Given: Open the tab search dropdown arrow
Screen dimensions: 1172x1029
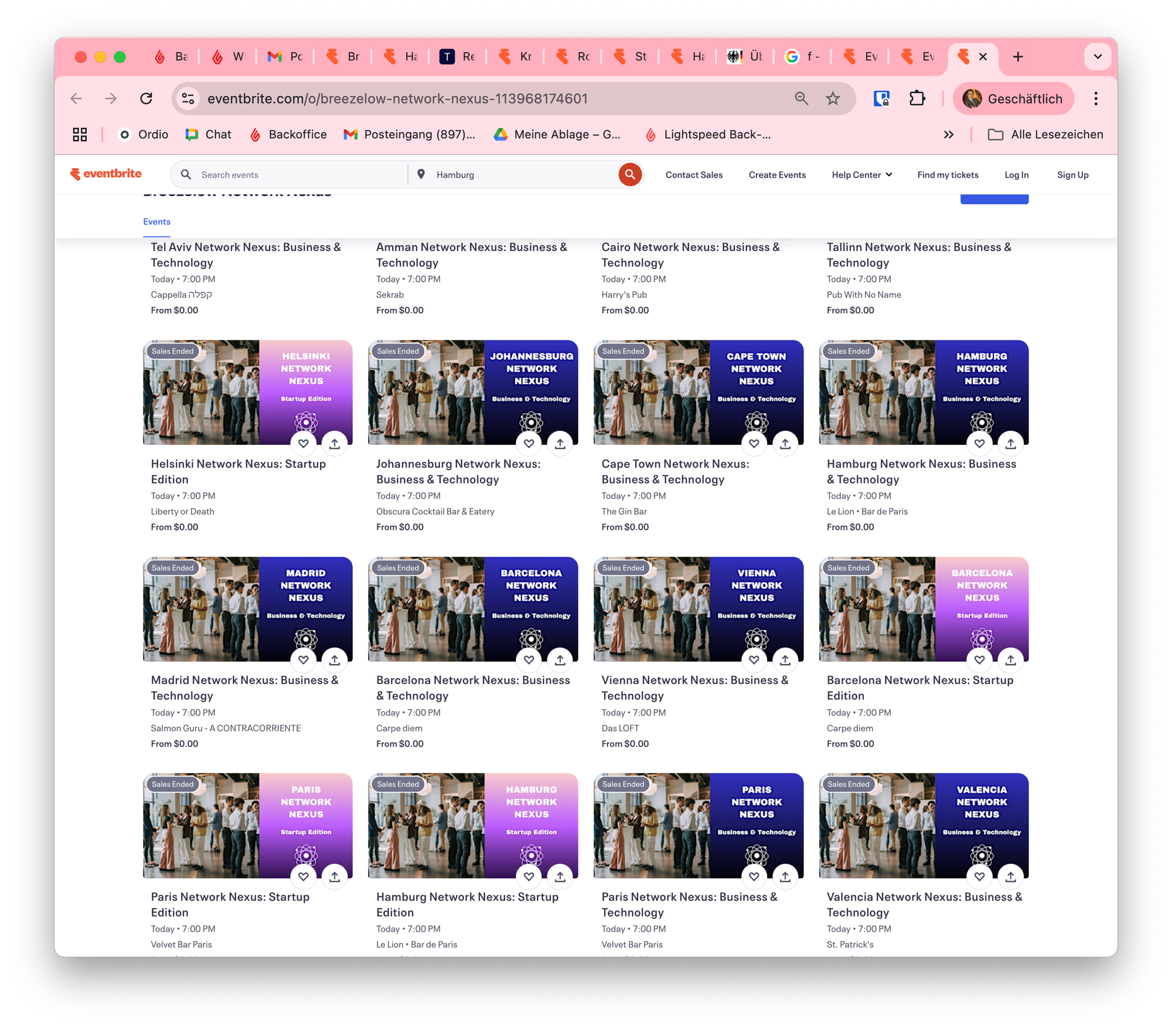Looking at the screenshot, I should [x=1098, y=57].
